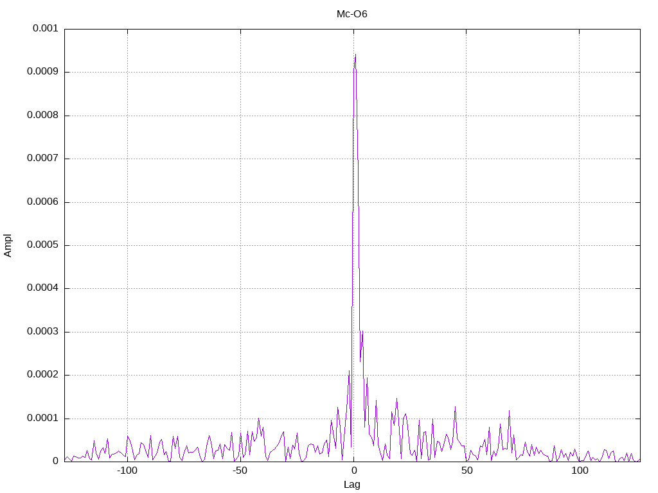The height and width of the screenshot is (493, 658).
Task: Click the 50 x-axis tick label
Action: coord(467,471)
